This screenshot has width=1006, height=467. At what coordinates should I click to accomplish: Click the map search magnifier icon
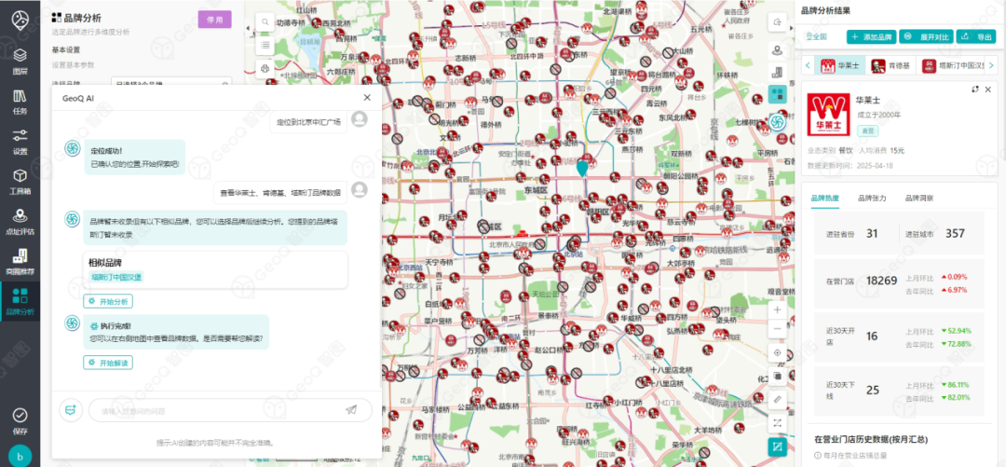pyautogui.click(x=265, y=22)
